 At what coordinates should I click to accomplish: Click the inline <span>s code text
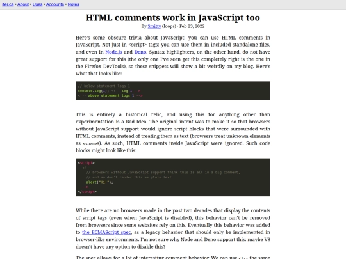[92, 144]
